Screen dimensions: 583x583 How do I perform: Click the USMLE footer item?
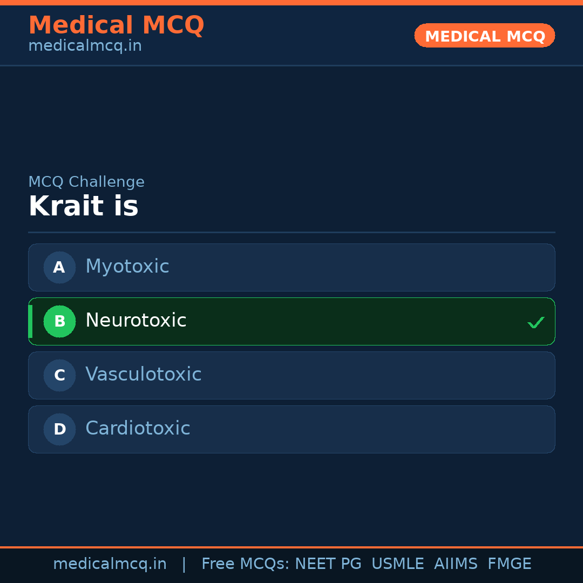tap(398, 564)
